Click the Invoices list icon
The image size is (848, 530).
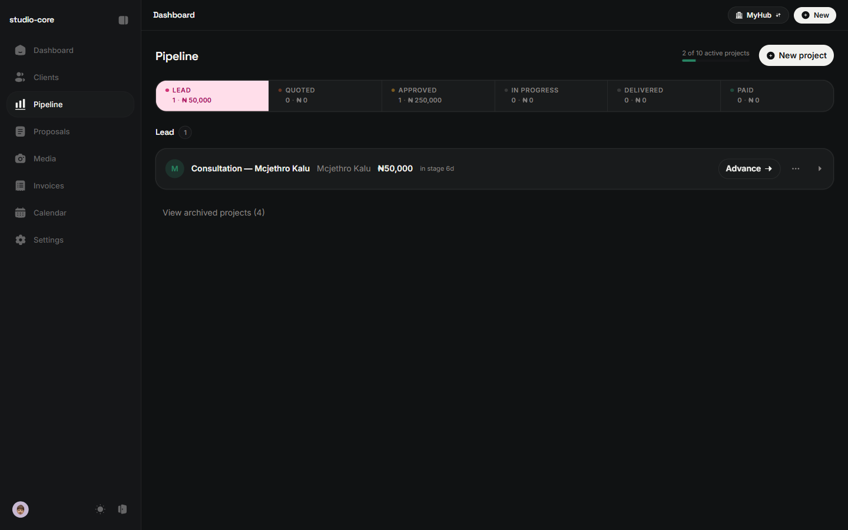[x=20, y=185]
